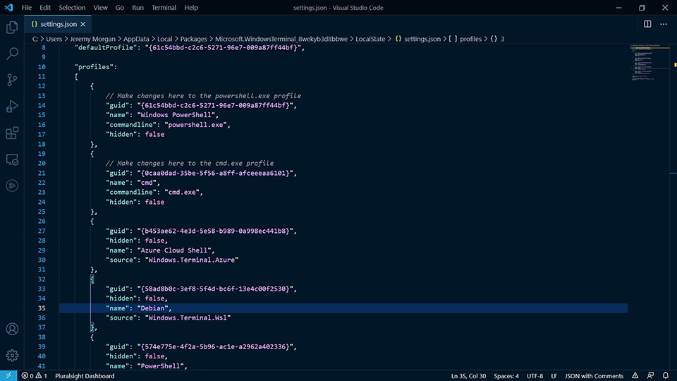Open the Run menu

[x=138, y=7]
